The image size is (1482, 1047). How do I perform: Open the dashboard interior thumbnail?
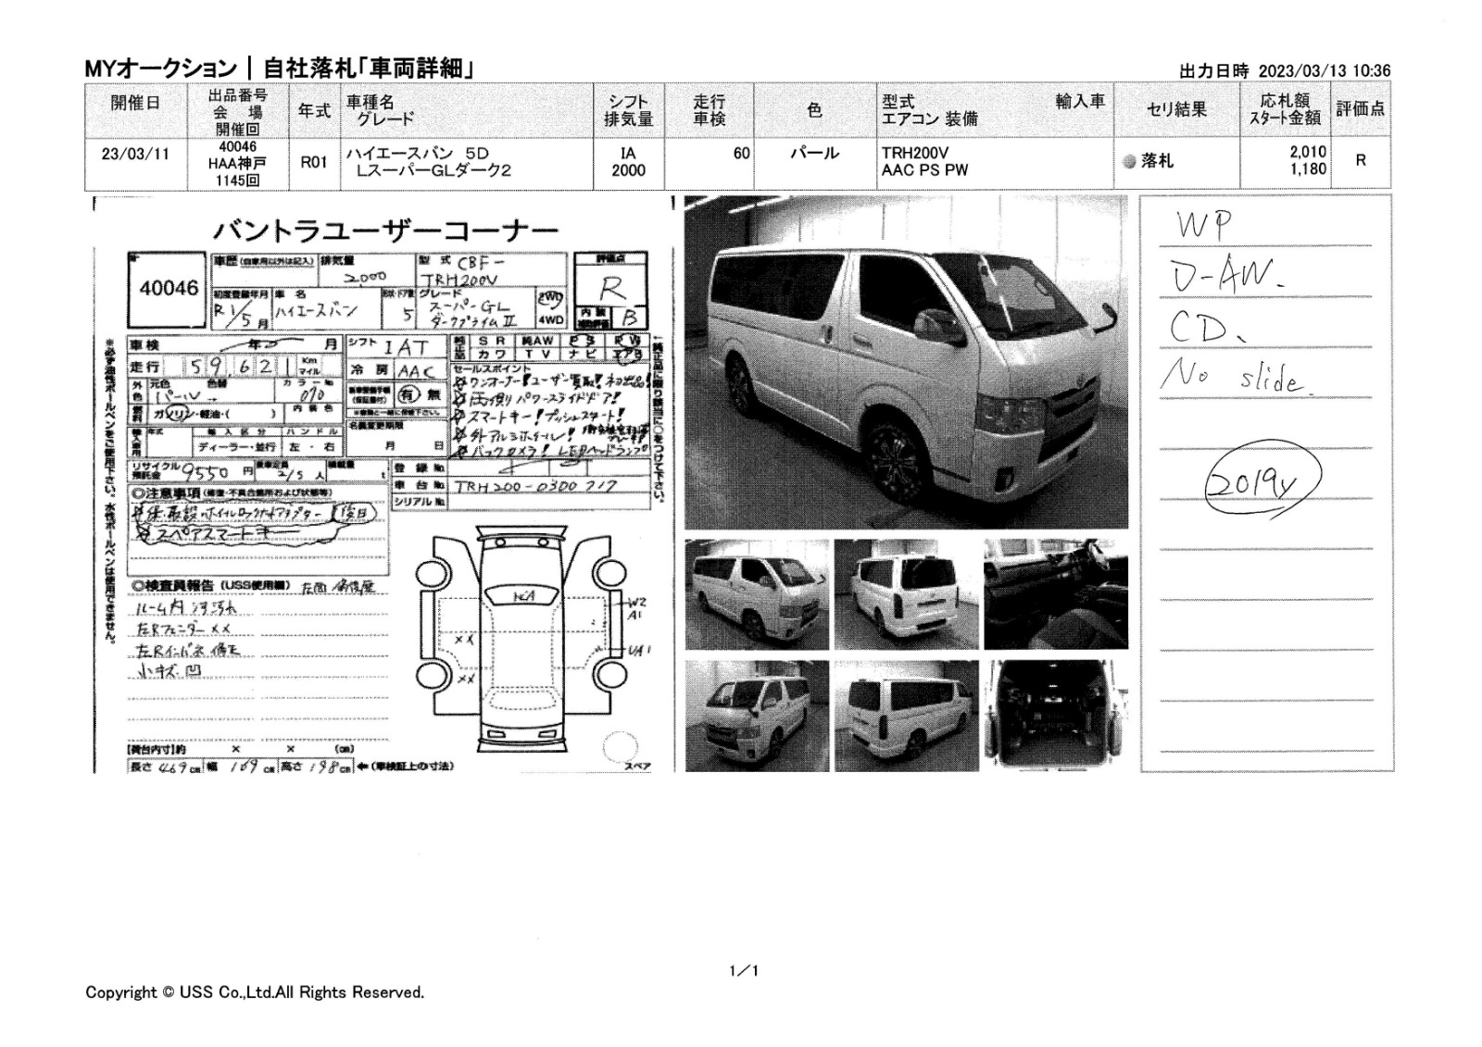tap(1055, 594)
